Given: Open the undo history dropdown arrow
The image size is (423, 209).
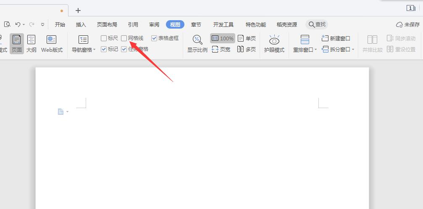Looking at the screenshot, I should point(24,24).
